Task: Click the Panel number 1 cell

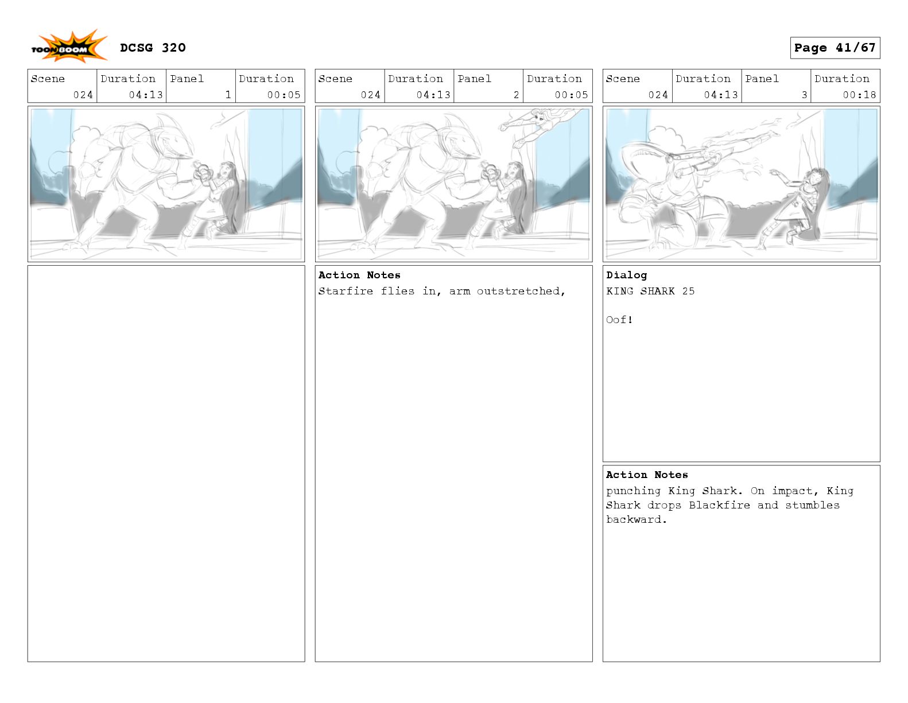Action: [201, 86]
